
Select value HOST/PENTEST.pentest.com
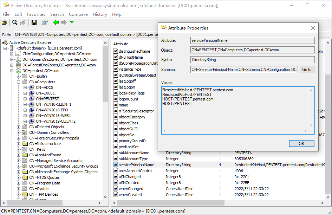[188, 99]
